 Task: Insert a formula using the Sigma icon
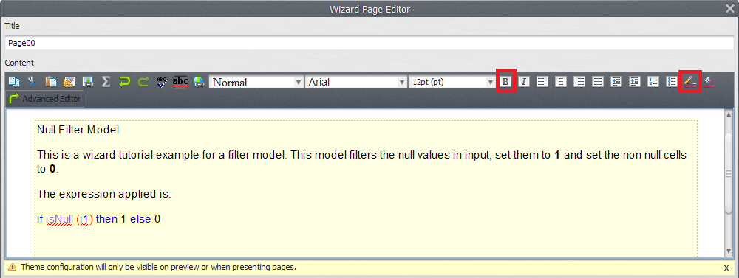pos(106,82)
